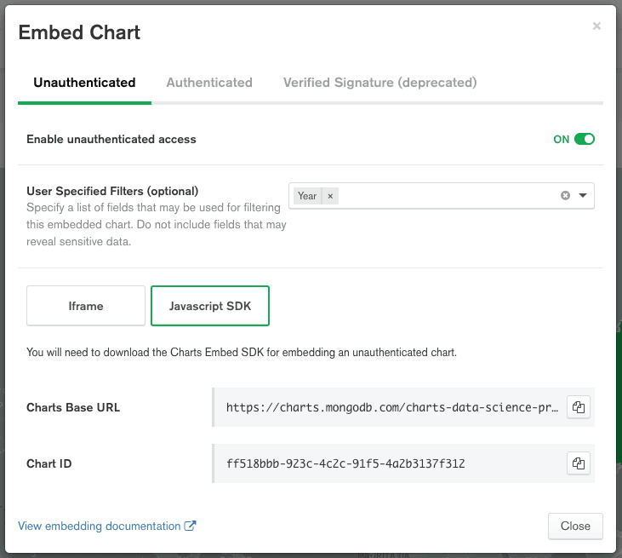Open the Verified Signature (deprecated) tab
Image resolution: width=622 pixels, height=558 pixels.
379,83
